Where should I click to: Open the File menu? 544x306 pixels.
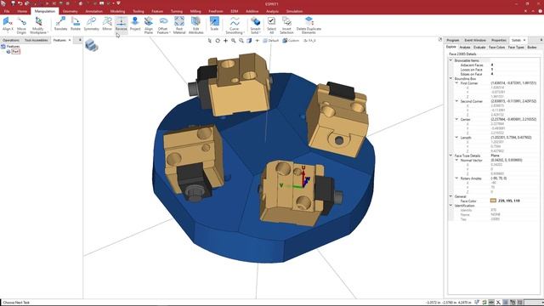click(7, 11)
